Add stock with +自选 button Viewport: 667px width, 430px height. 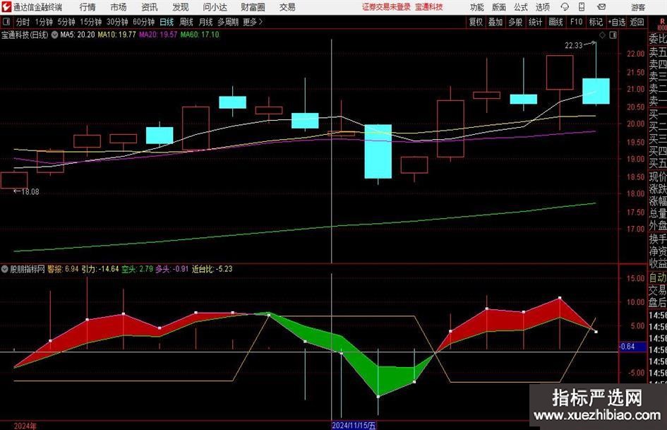617,22
